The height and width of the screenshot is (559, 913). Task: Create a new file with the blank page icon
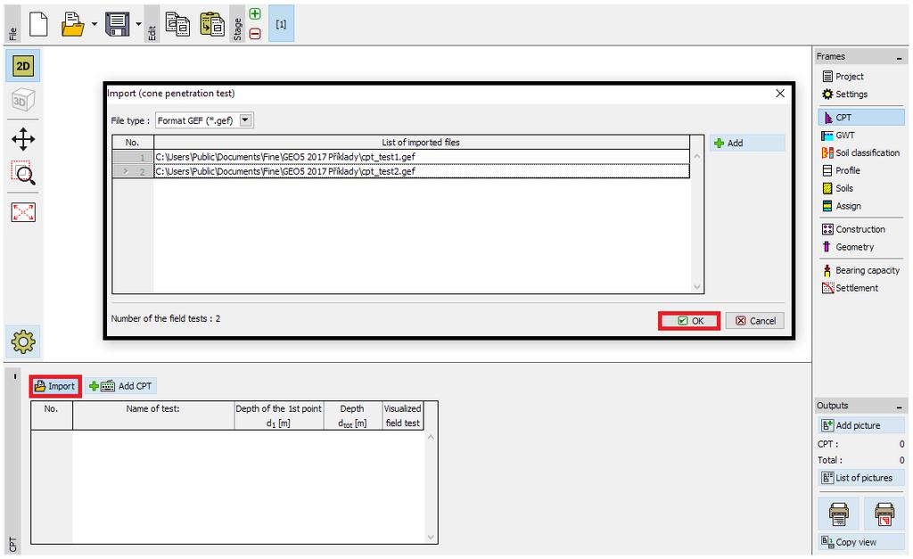point(38,24)
